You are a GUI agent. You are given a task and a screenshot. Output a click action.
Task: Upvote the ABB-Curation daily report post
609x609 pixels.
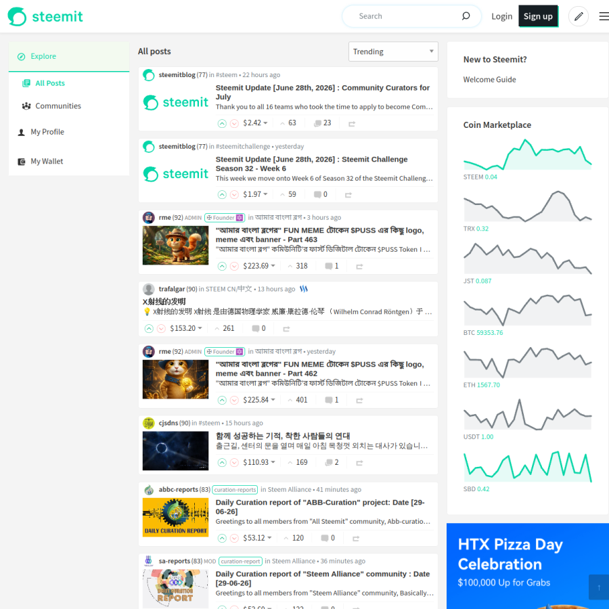click(x=222, y=539)
